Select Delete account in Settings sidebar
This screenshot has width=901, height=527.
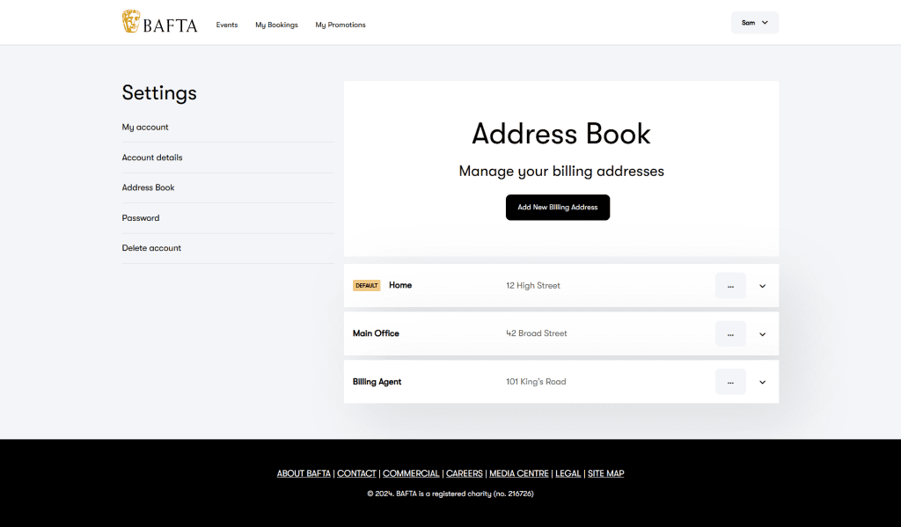151,248
